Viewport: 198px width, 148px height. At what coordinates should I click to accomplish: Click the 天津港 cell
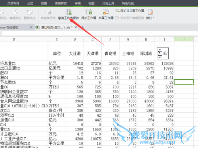pyautogui.click(x=93, y=54)
